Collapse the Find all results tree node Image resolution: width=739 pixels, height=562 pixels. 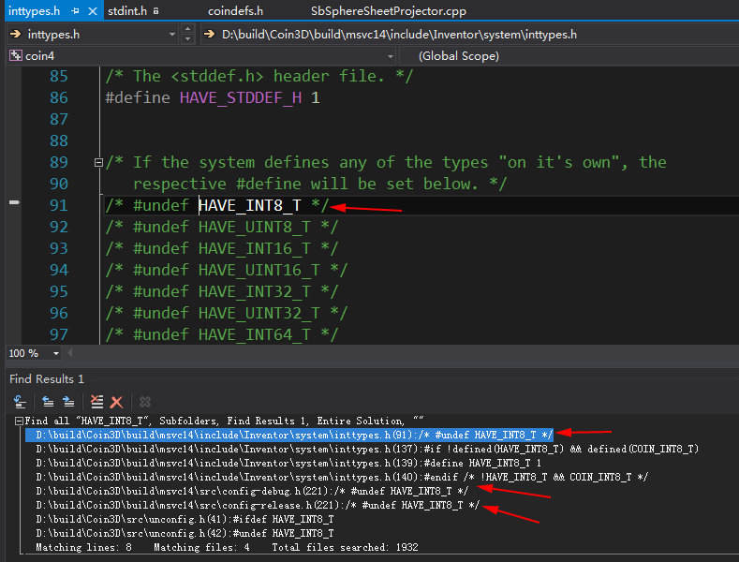[18, 421]
